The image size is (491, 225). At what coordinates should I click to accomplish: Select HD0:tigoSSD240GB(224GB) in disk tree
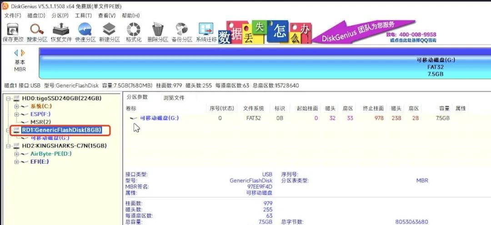coord(62,98)
